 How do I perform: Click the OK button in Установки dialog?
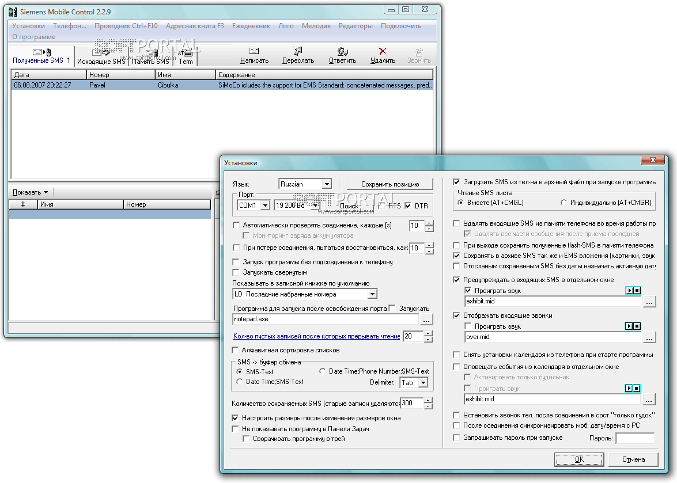click(579, 459)
